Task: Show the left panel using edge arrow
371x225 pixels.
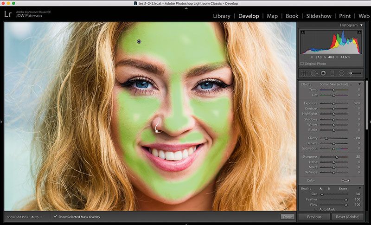Action: [x=1, y=122]
